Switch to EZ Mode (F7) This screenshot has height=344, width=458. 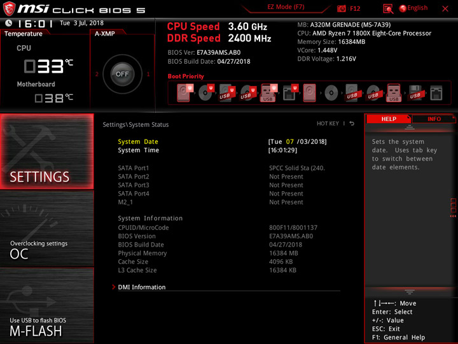286,7
